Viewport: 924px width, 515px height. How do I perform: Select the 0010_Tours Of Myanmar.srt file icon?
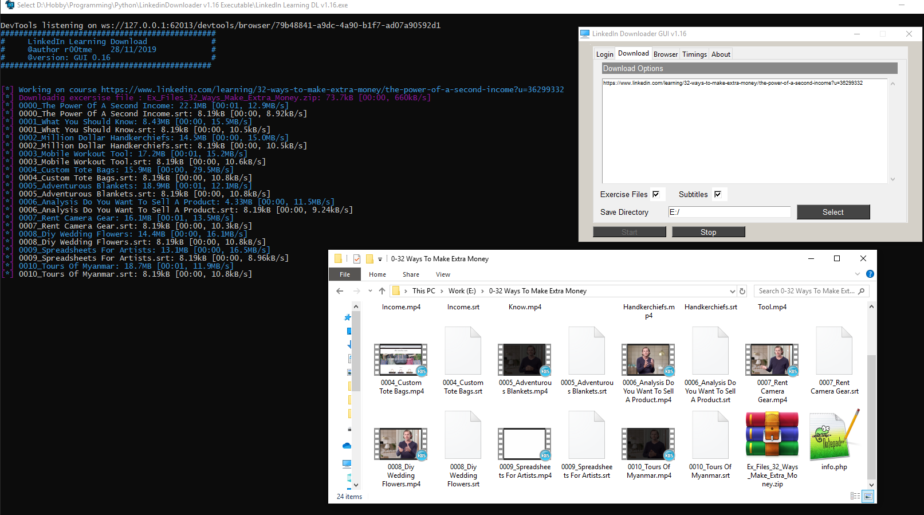710,435
